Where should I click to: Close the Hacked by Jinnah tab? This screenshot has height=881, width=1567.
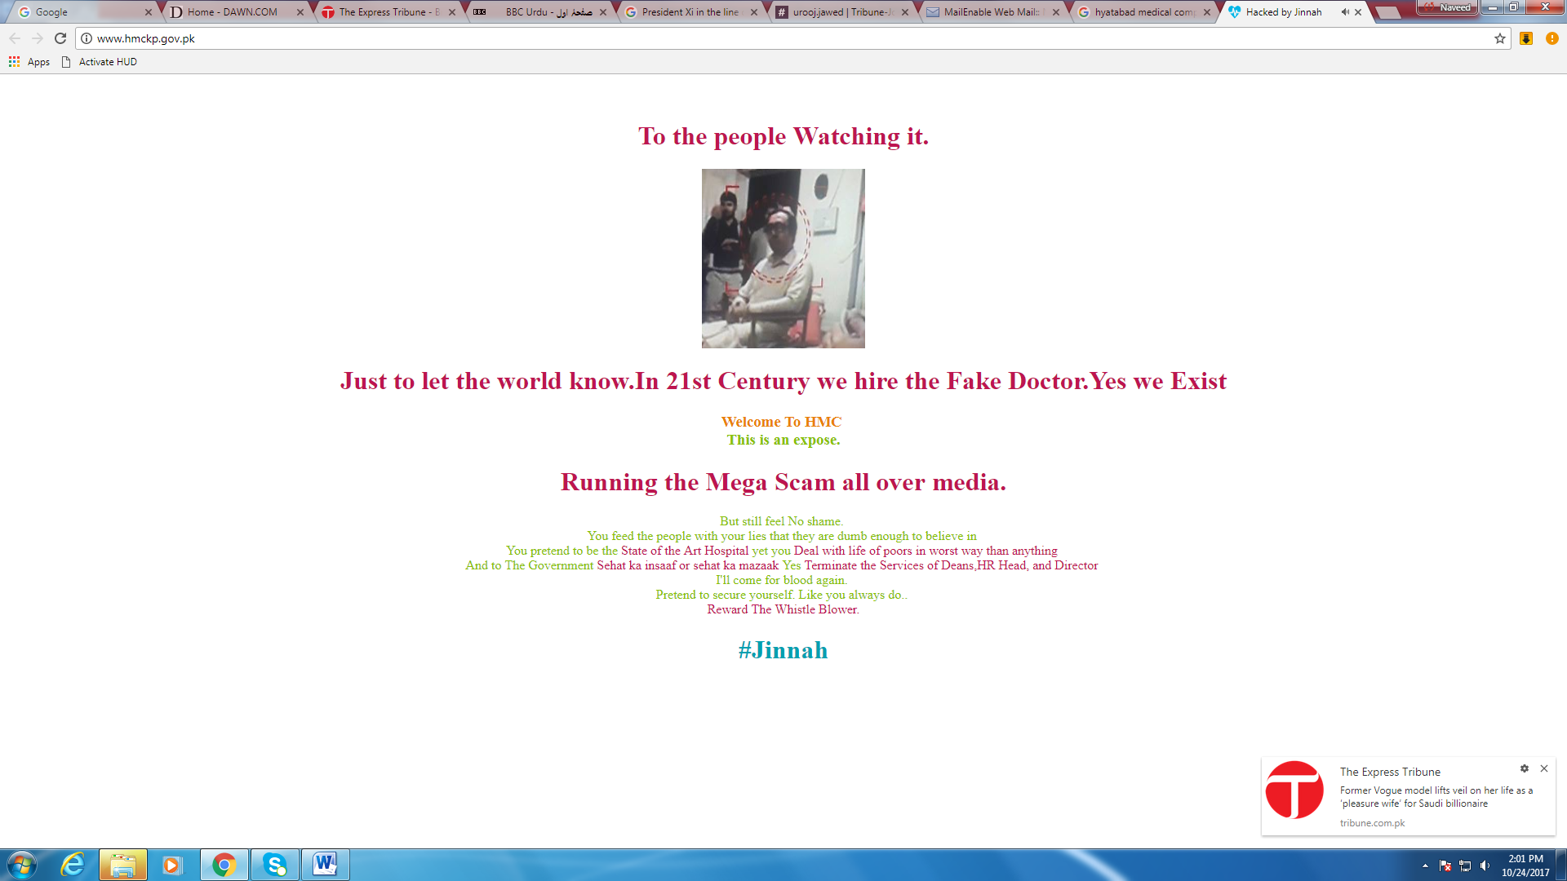[1358, 12]
